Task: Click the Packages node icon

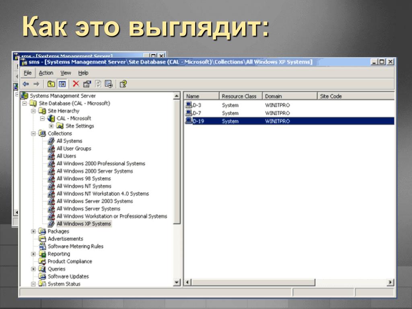Action: click(x=42, y=231)
